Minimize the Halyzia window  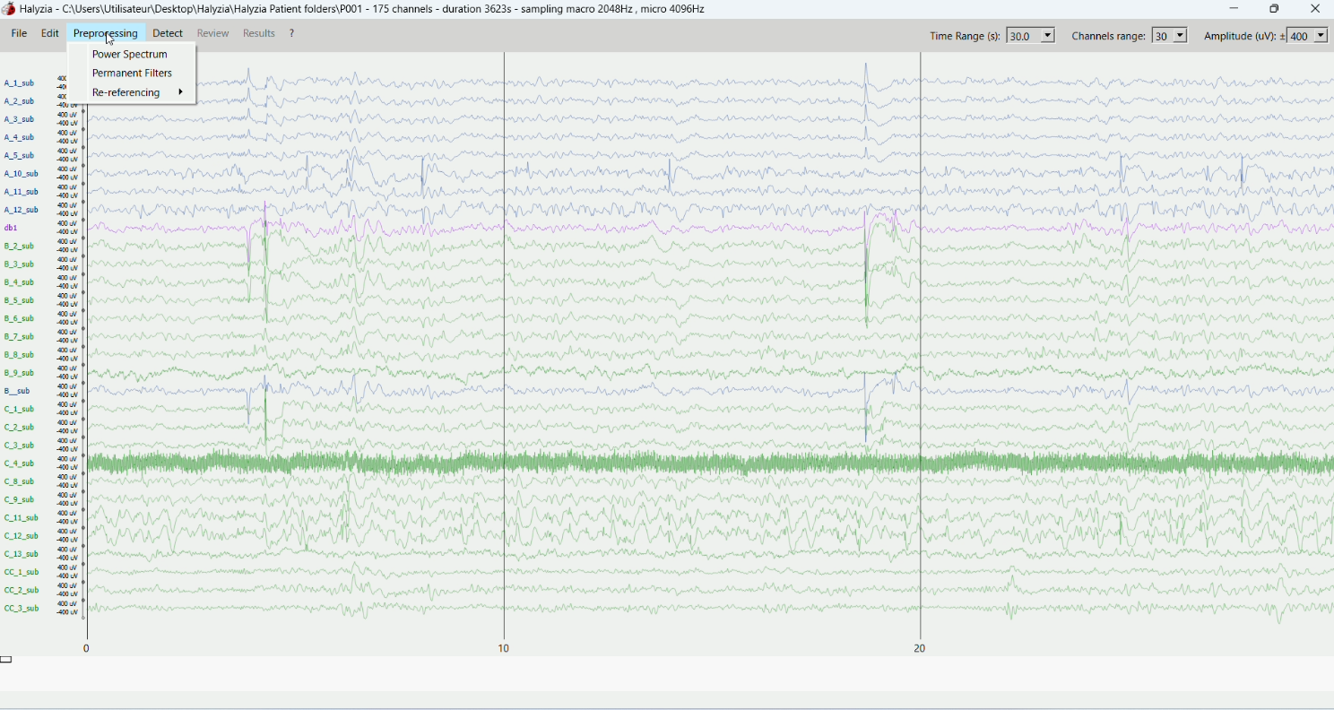coord(1234,9)
